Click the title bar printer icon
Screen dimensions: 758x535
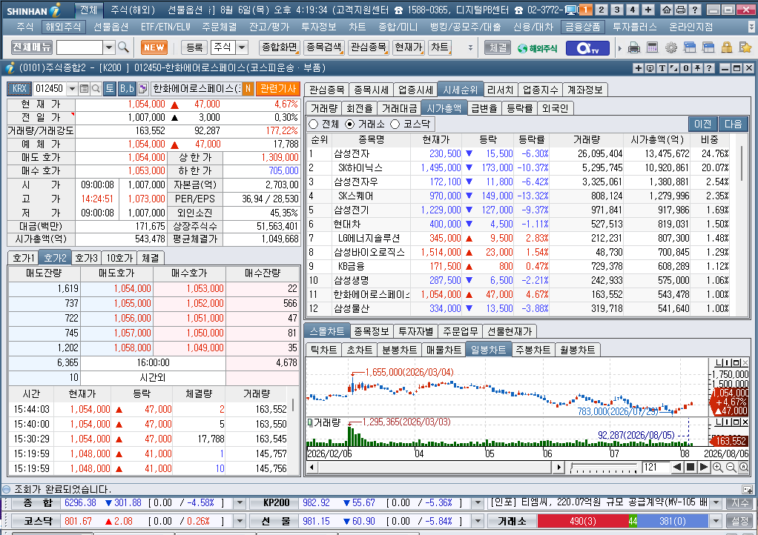coord(681,10)
